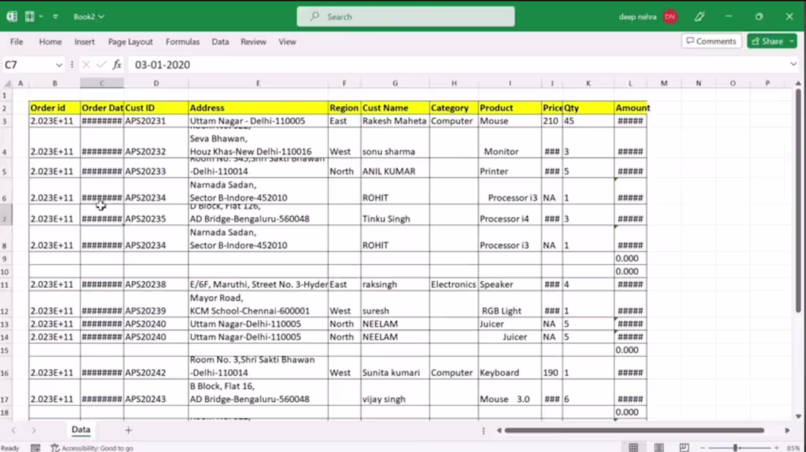Open the Insert Function fx icon

(x=117, y=64)
